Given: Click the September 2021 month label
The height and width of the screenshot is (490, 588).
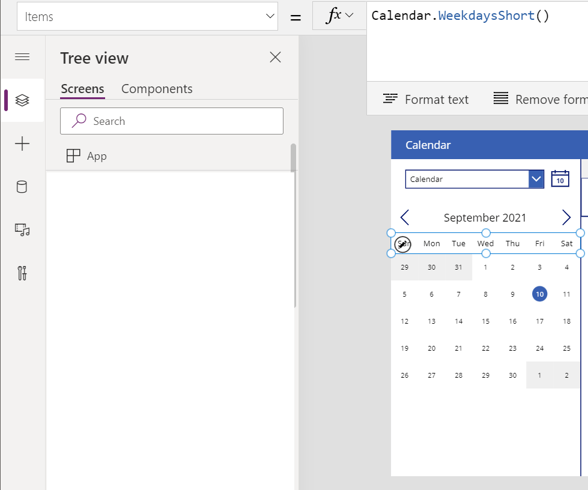Looking at the screenshot, I should (x=485, y=218).
